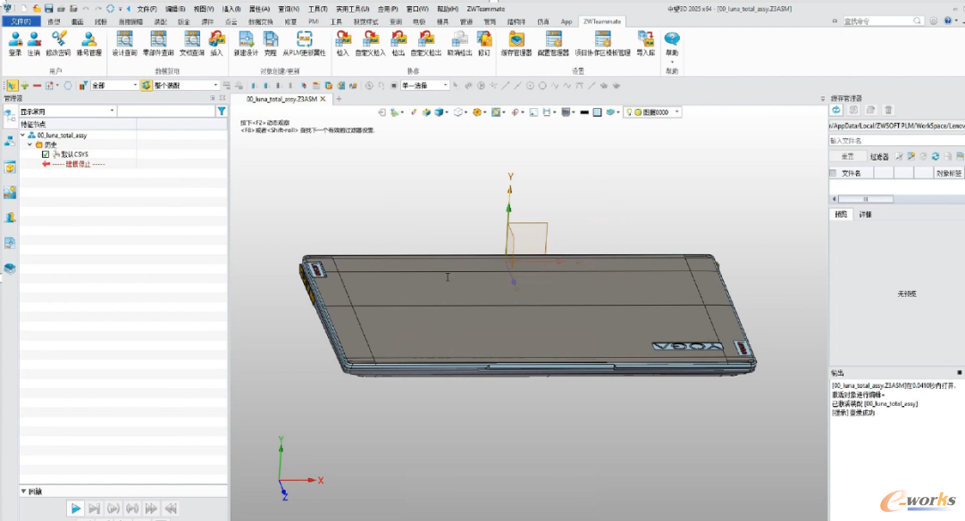Open 缓存管理器 cache manager

pyautogui.click(x=516, y=44)
